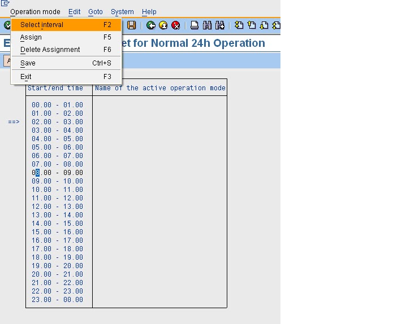Click the green Back arrow icon

[151, 25]
